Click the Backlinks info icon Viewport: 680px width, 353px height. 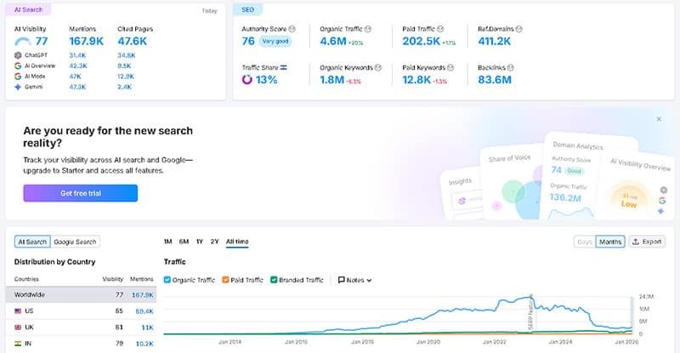pyautogui.click(x=511, y=68)
